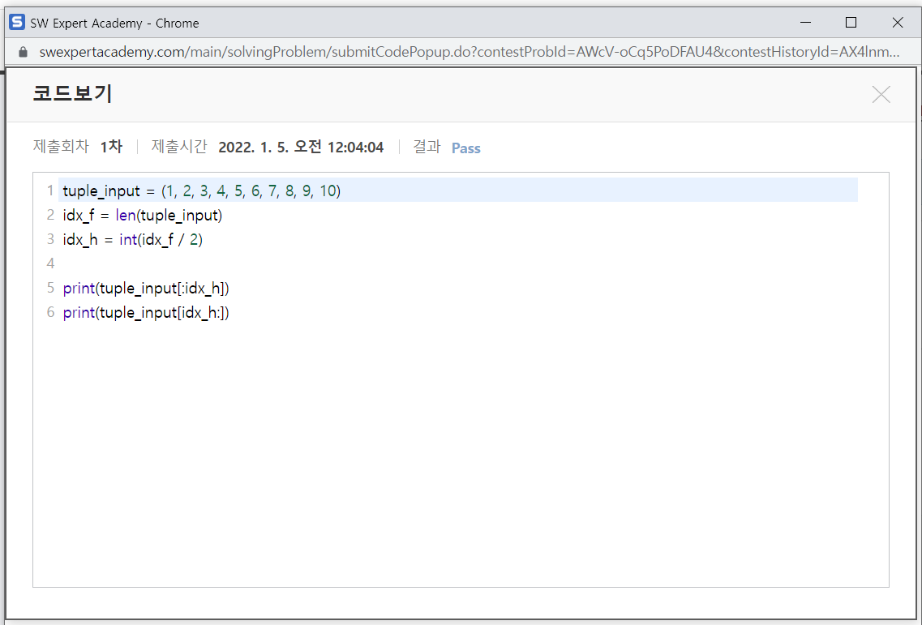Close the Chrome window
The width and height of the screenshot is (922, 625).
[x=898, y=23]
